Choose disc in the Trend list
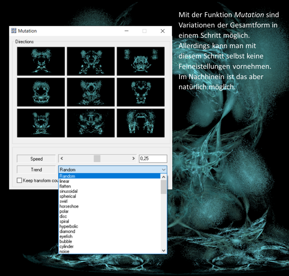289x276 pixels. point(110,216)
